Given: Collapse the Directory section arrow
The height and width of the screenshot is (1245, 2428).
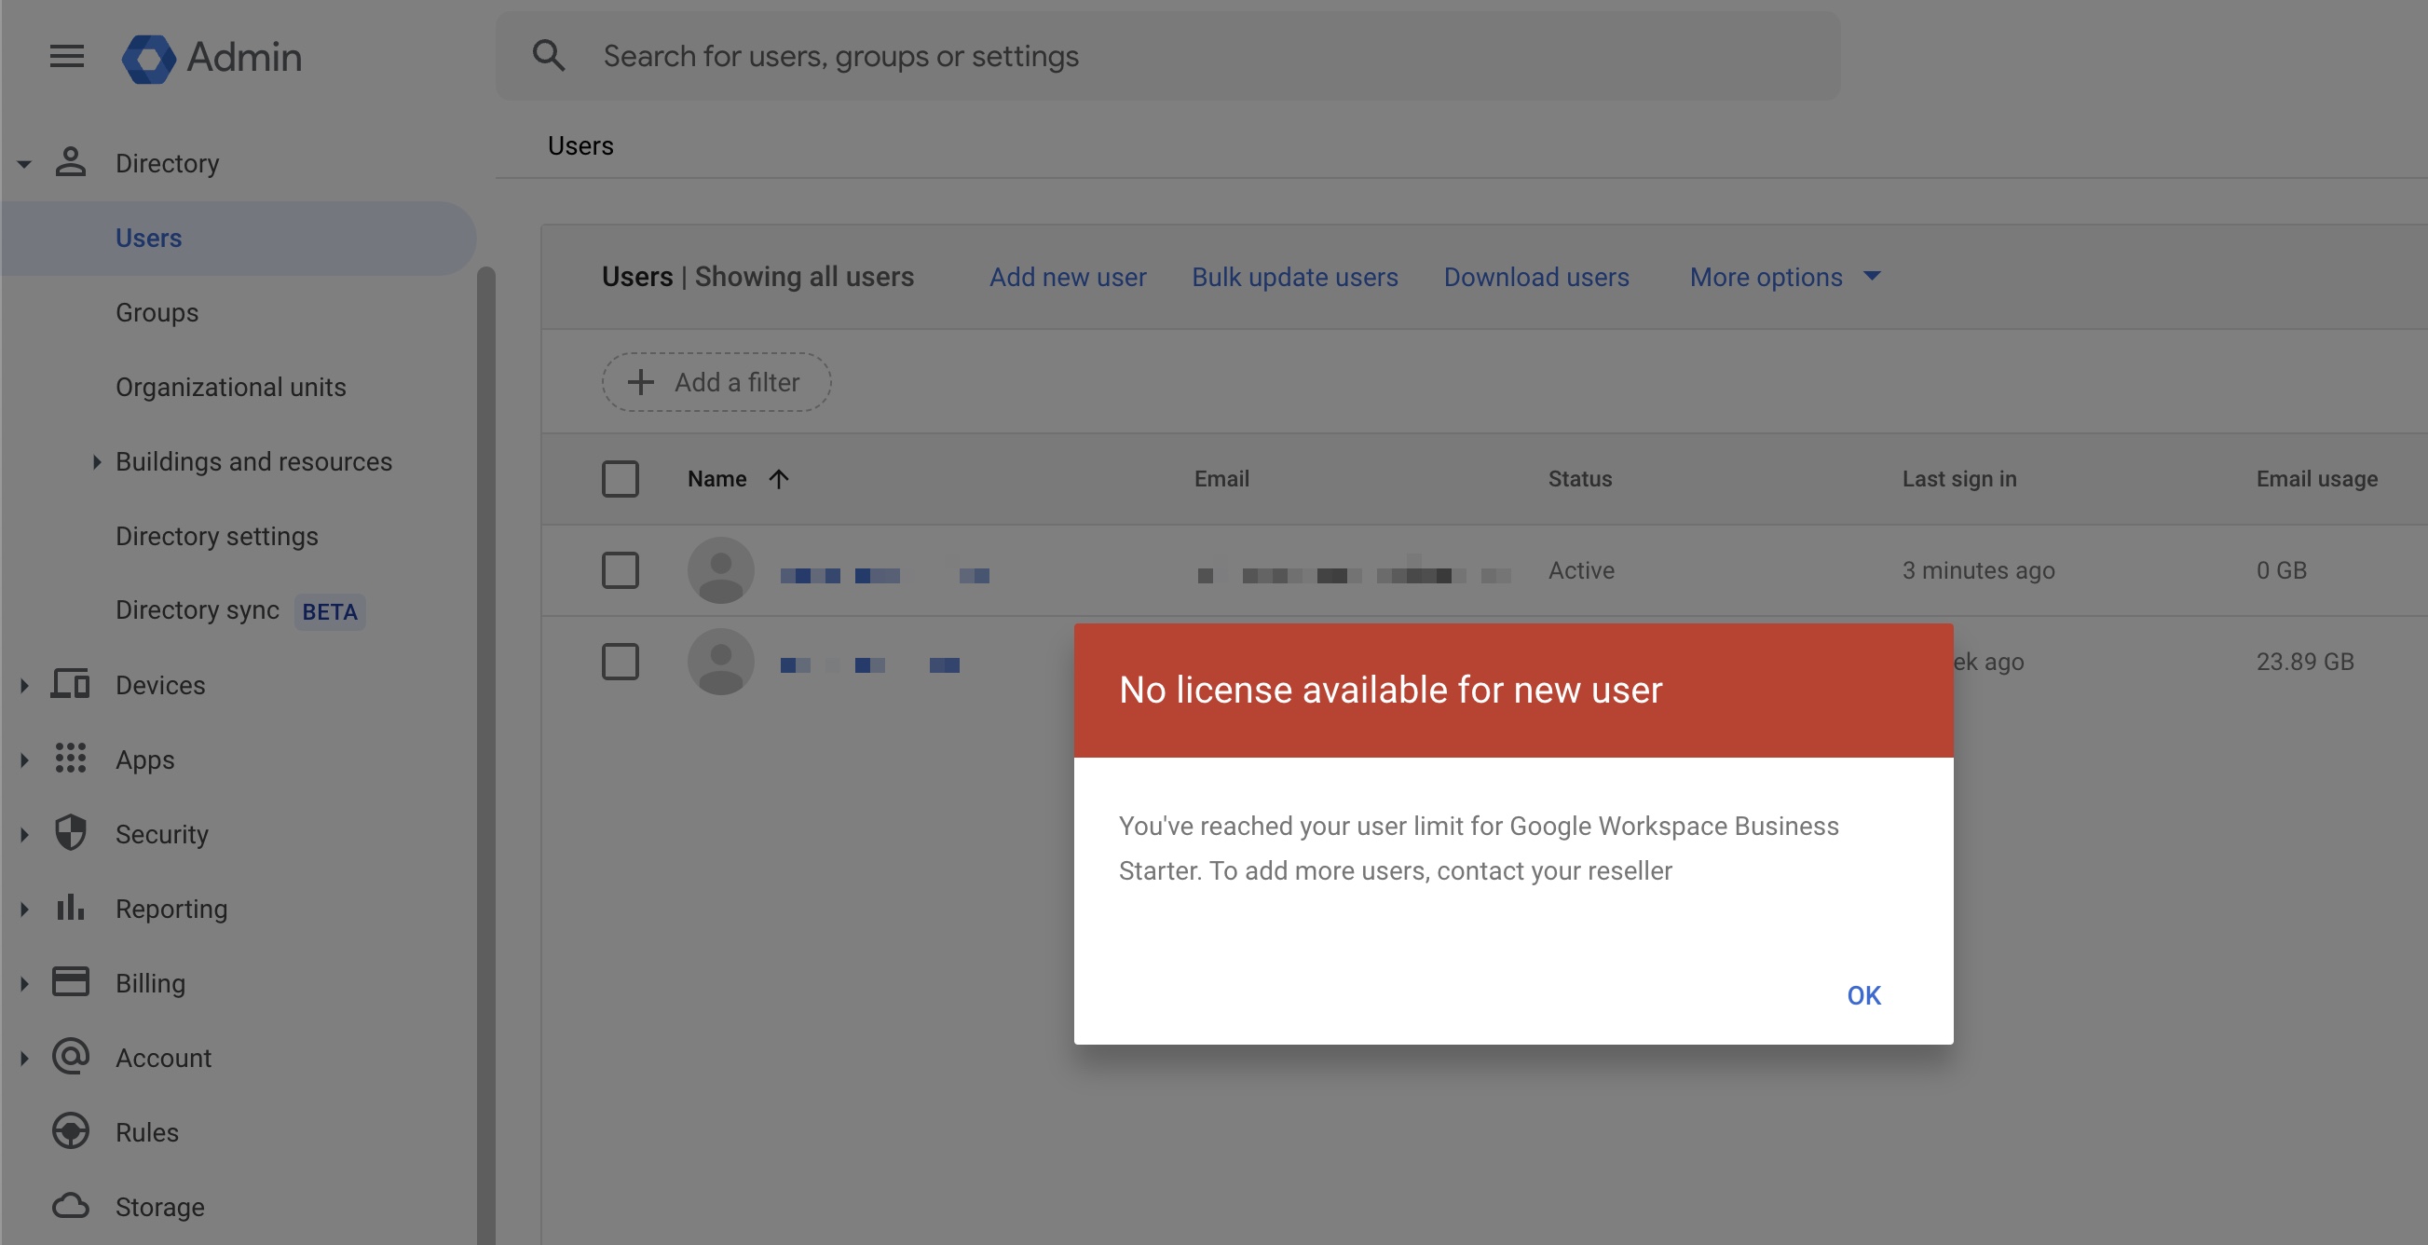Looking at the screenshot, I should [24, 164].
